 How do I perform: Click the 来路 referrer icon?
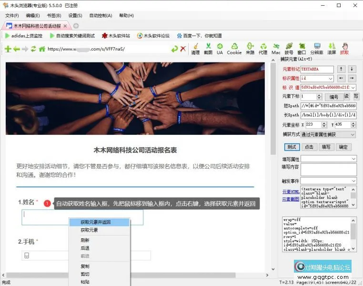(x=250, y=49)
